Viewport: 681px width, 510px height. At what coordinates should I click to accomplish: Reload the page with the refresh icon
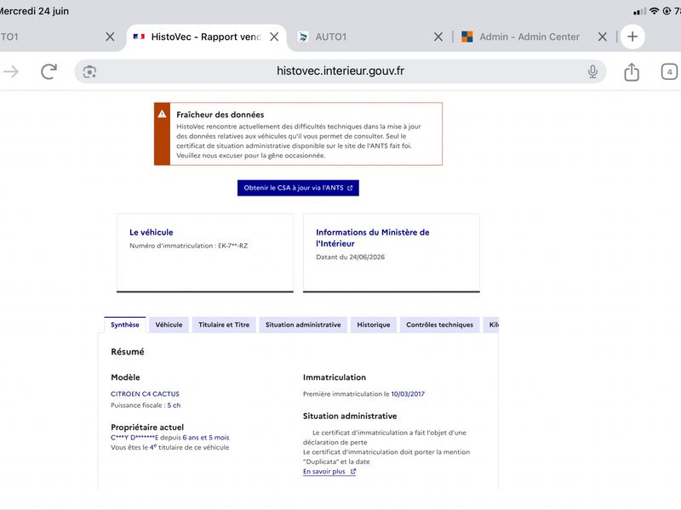(x=49, y=71)
